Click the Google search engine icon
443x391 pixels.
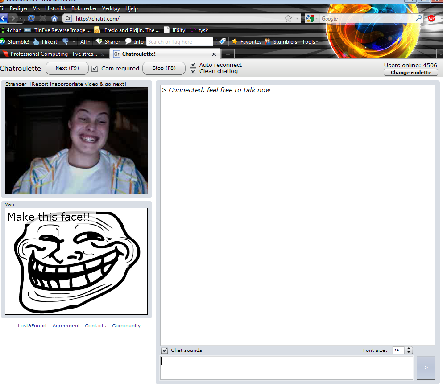click(310, 19)
